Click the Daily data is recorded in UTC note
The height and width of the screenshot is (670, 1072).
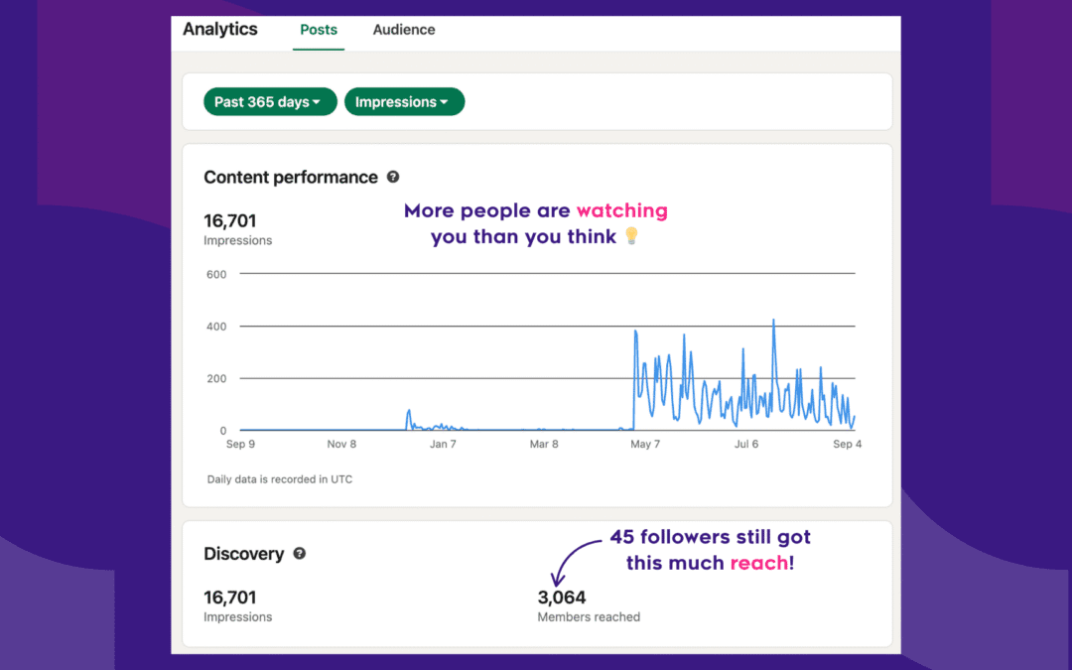click(x=280, y=479)
